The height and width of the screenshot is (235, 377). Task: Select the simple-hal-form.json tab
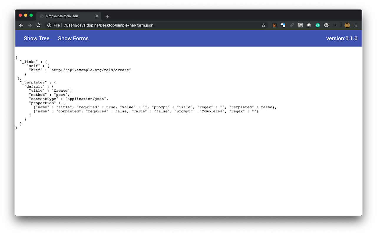69,16
